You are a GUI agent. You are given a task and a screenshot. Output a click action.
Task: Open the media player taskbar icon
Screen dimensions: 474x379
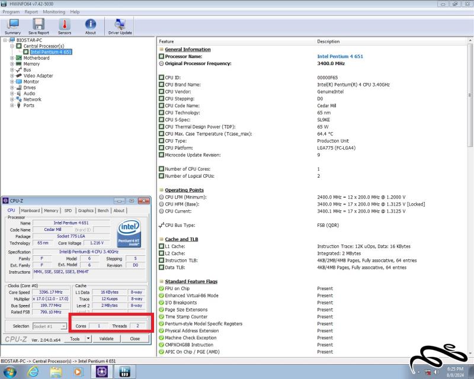78,372
